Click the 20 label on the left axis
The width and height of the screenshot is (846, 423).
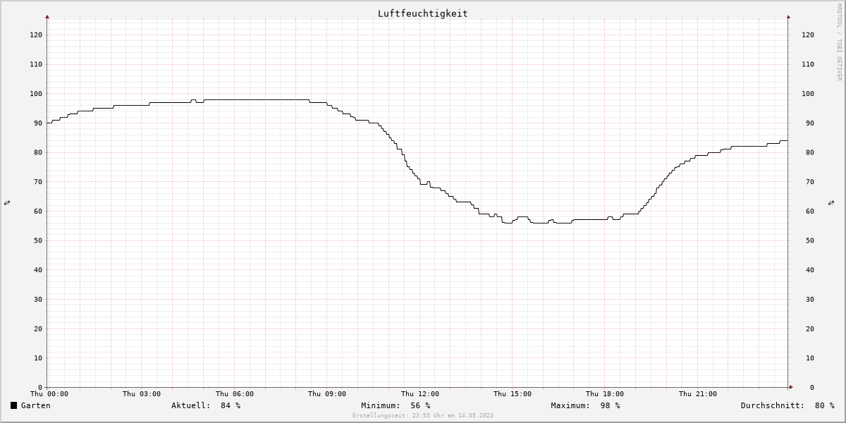pos(38,329)
